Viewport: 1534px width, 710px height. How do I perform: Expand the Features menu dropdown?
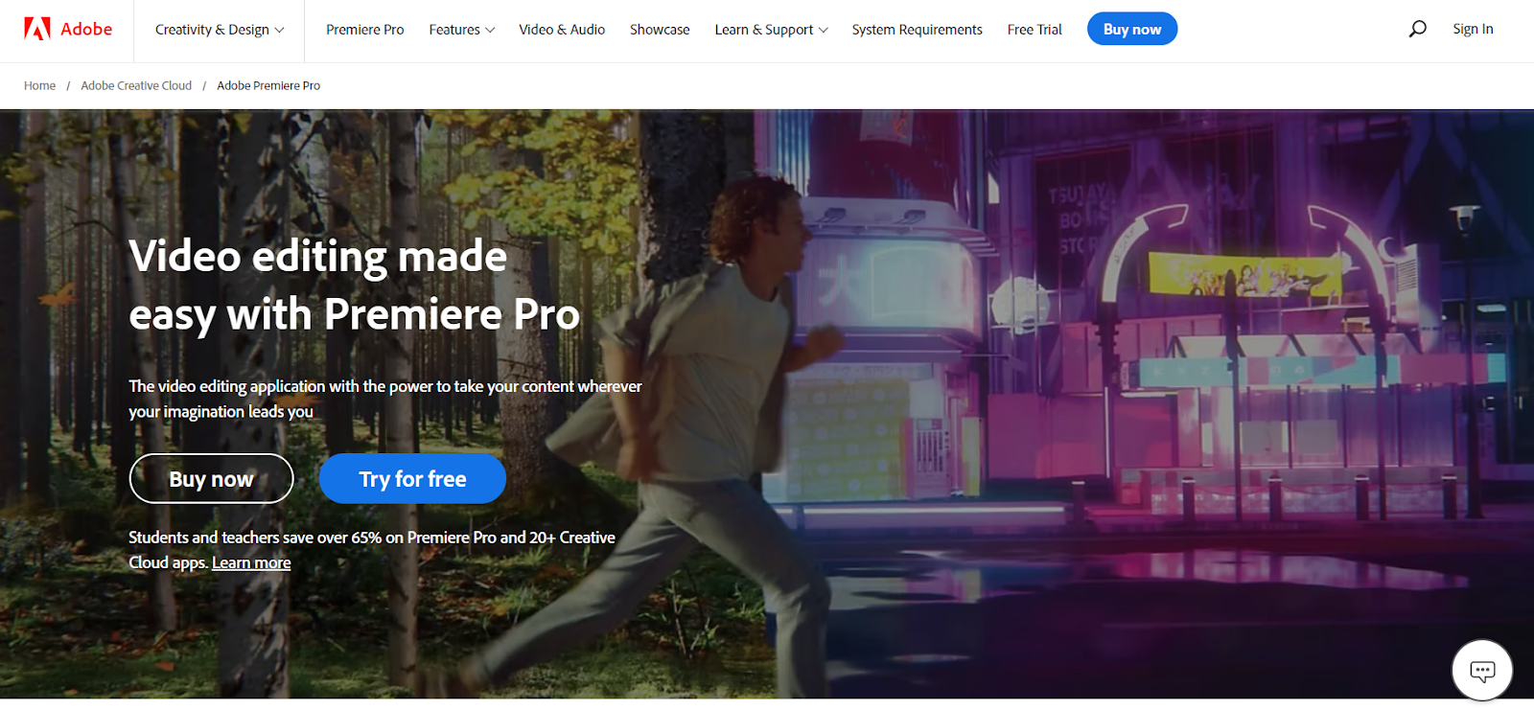pos(461,30)
